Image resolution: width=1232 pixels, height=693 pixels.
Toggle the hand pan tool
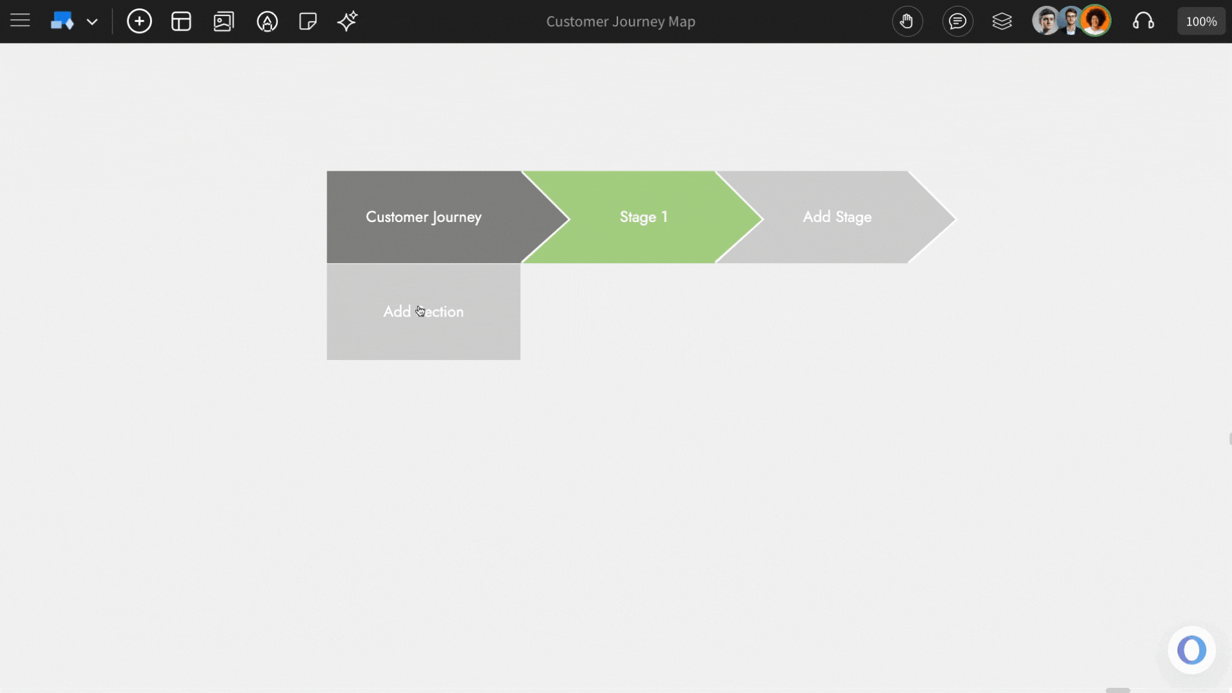[907, 21]
